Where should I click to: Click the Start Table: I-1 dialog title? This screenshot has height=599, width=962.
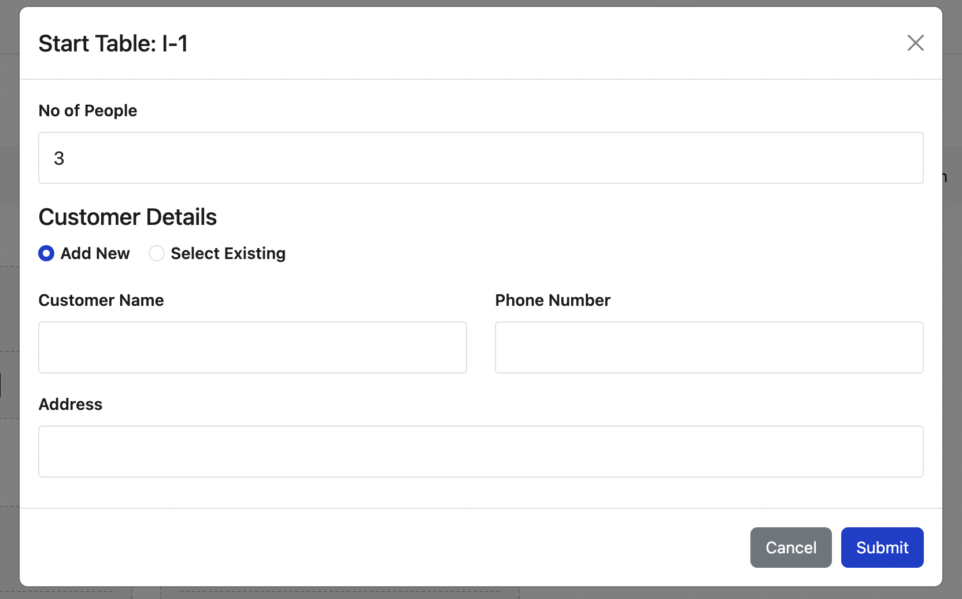click(113, 43)
